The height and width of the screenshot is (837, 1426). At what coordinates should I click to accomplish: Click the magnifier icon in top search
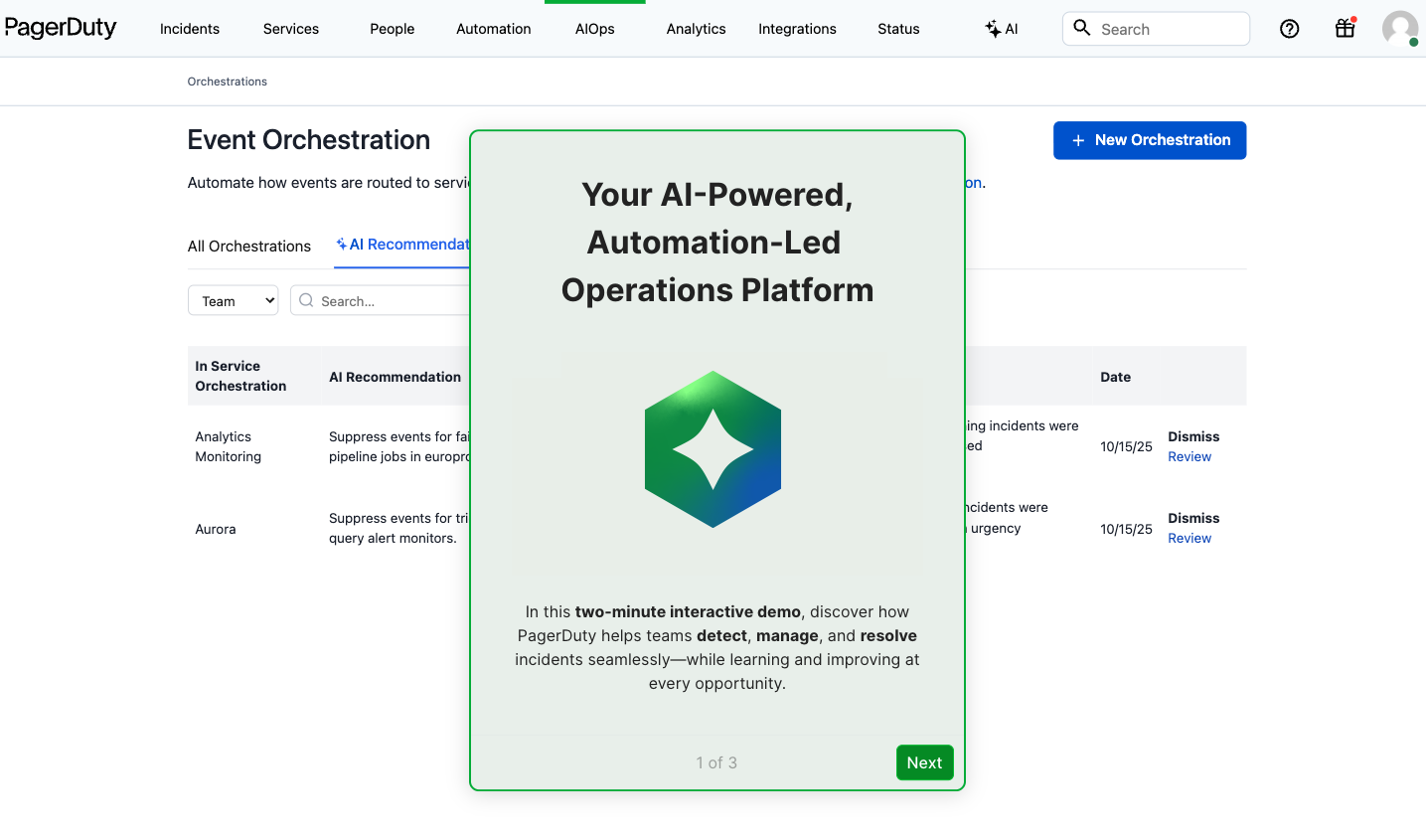click(x=1082, y=28)
